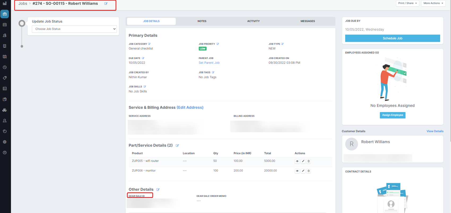The height and width of the screenshot is (213, 451).
Task: Edit the Job Category field
Action: (149, 44)
